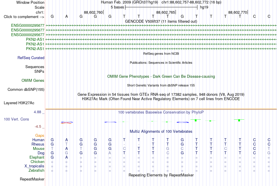Image resolution: width=277 pixels, height=186 pixels.
Task: Click the hg19 label beside scale bar
Action: pyautogui.click(x=204, y=7)
